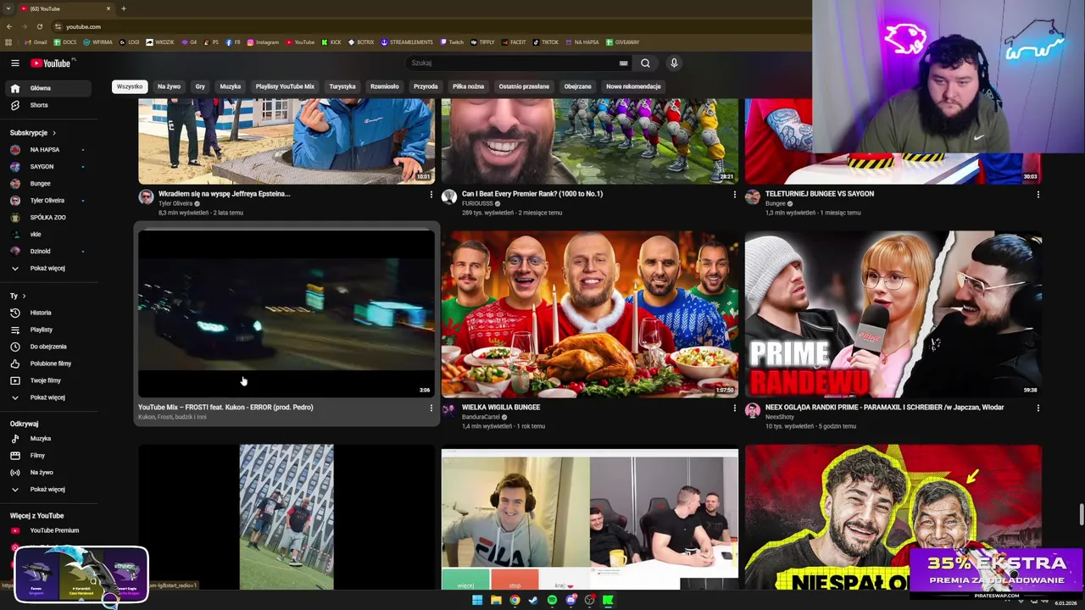The height and width of the screenshot is (610, 1085).
Task: Open options menu for NEEX OGLĄDA RANDKI video
Action: click(1038, 408)
